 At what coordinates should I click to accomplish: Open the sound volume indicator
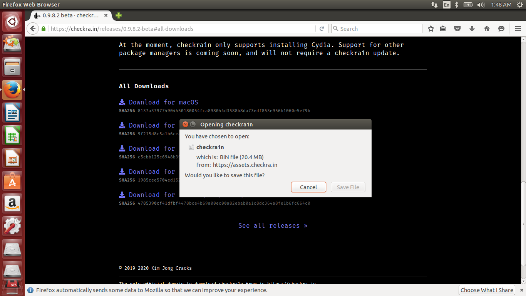click(x=481, y=5)
